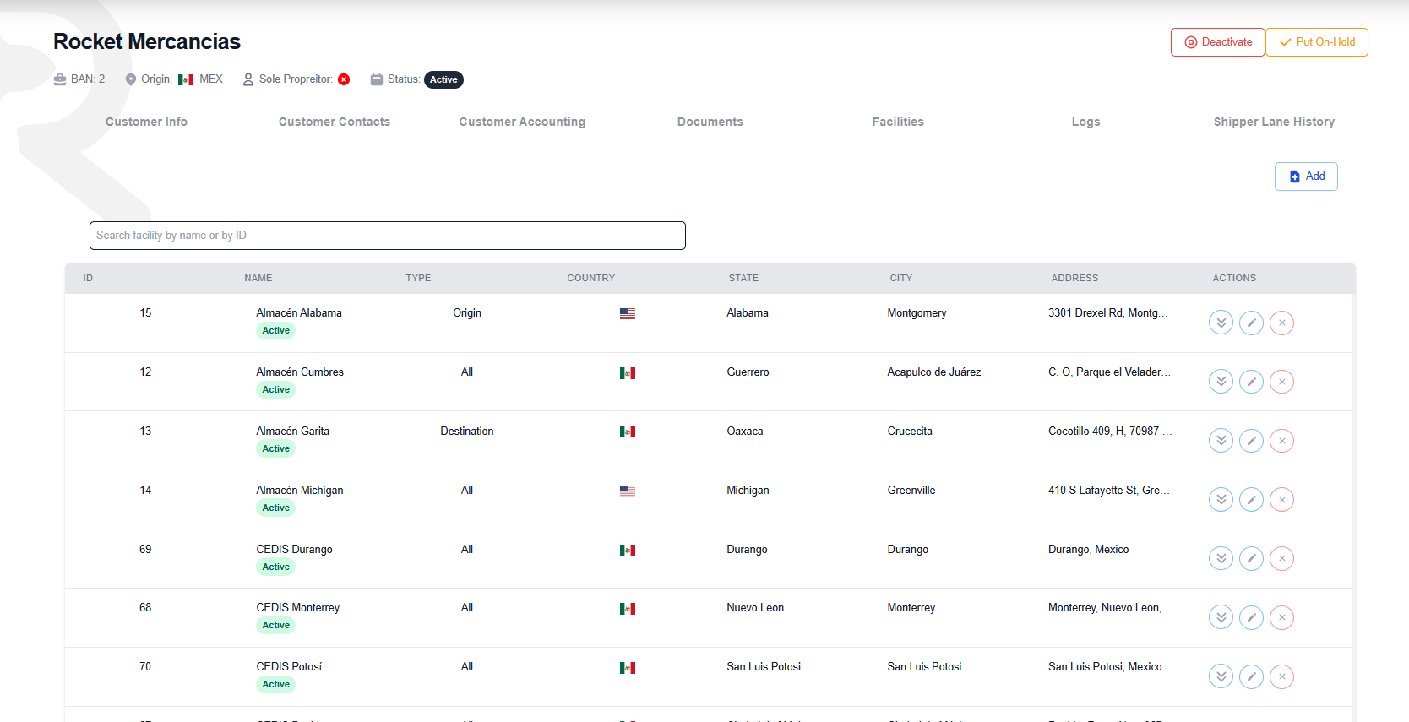This screenshot has height=722, width=1409.
Task: Click the US flag in Almacén Alabama row
Action: (628, 313)
